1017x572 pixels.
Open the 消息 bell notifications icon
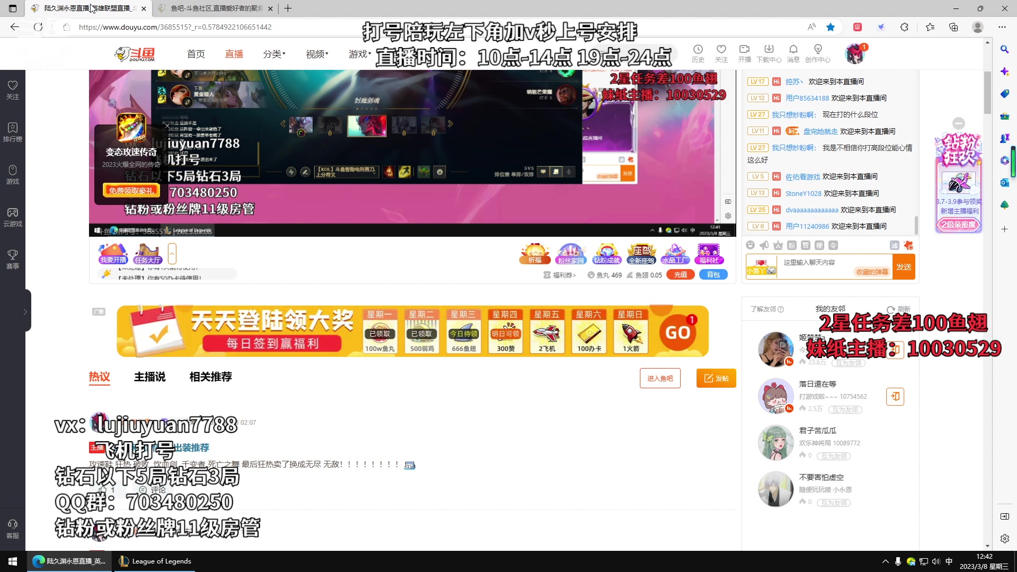(793, 53)
